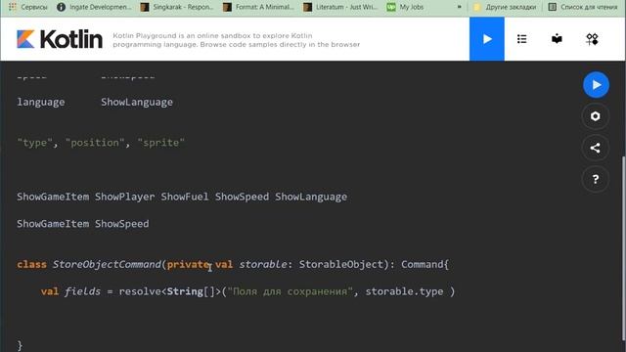Click the fields variable name

(82, 291)
